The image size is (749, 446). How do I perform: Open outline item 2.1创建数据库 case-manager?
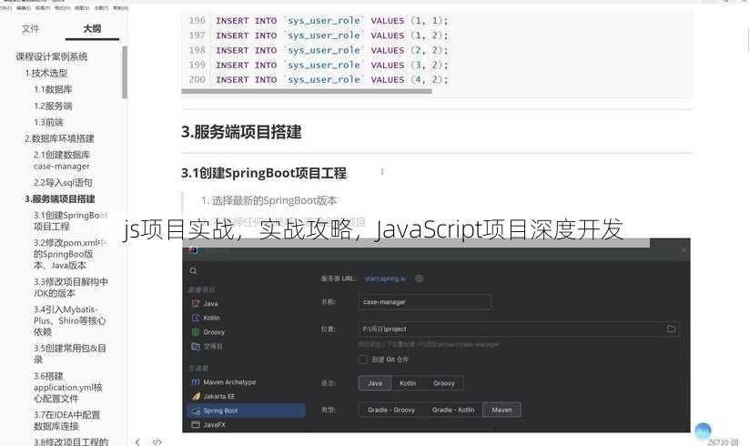(62, 160)
